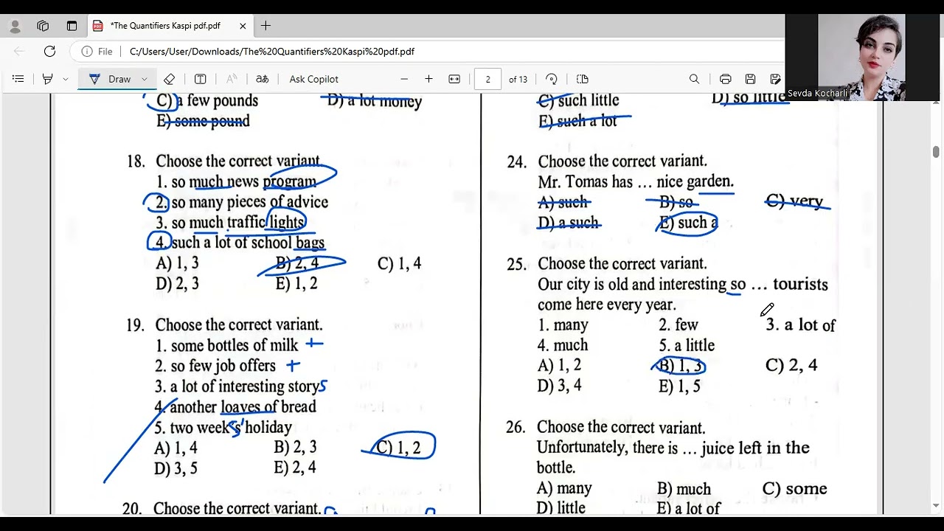Save the PDF document
The image size is (944, 531).
tap(750, 79)
